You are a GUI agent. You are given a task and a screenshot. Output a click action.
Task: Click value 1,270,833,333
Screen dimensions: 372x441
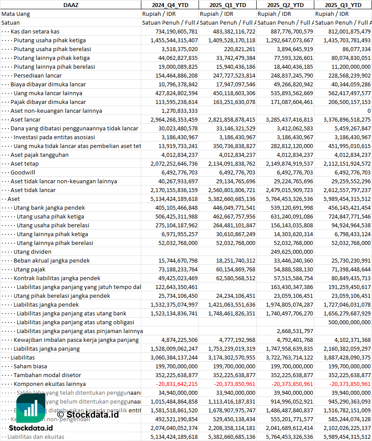click(x=180, y=111)
